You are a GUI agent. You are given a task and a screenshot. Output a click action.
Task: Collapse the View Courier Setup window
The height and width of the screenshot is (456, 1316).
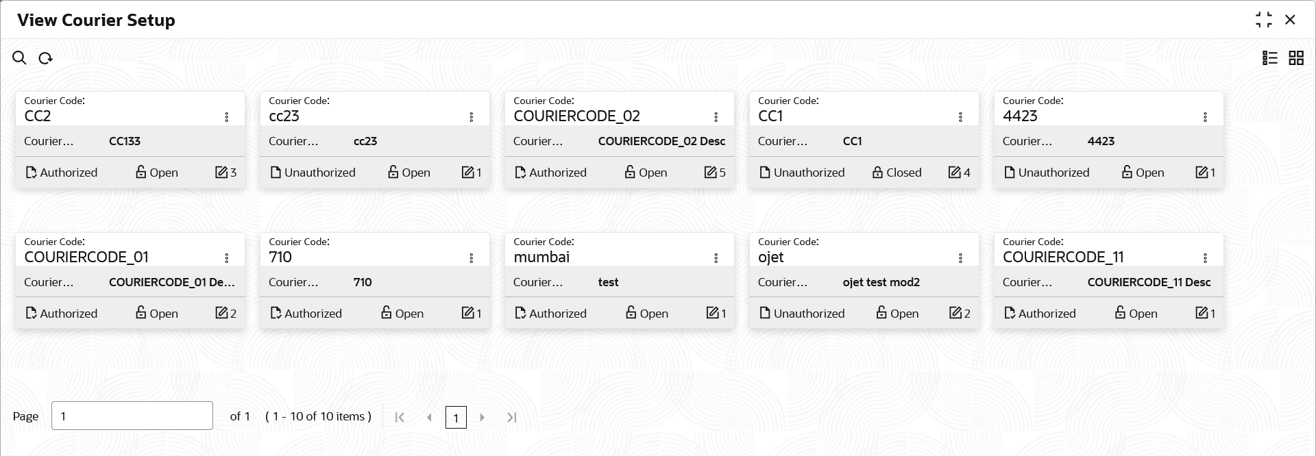pos(1263,20)
